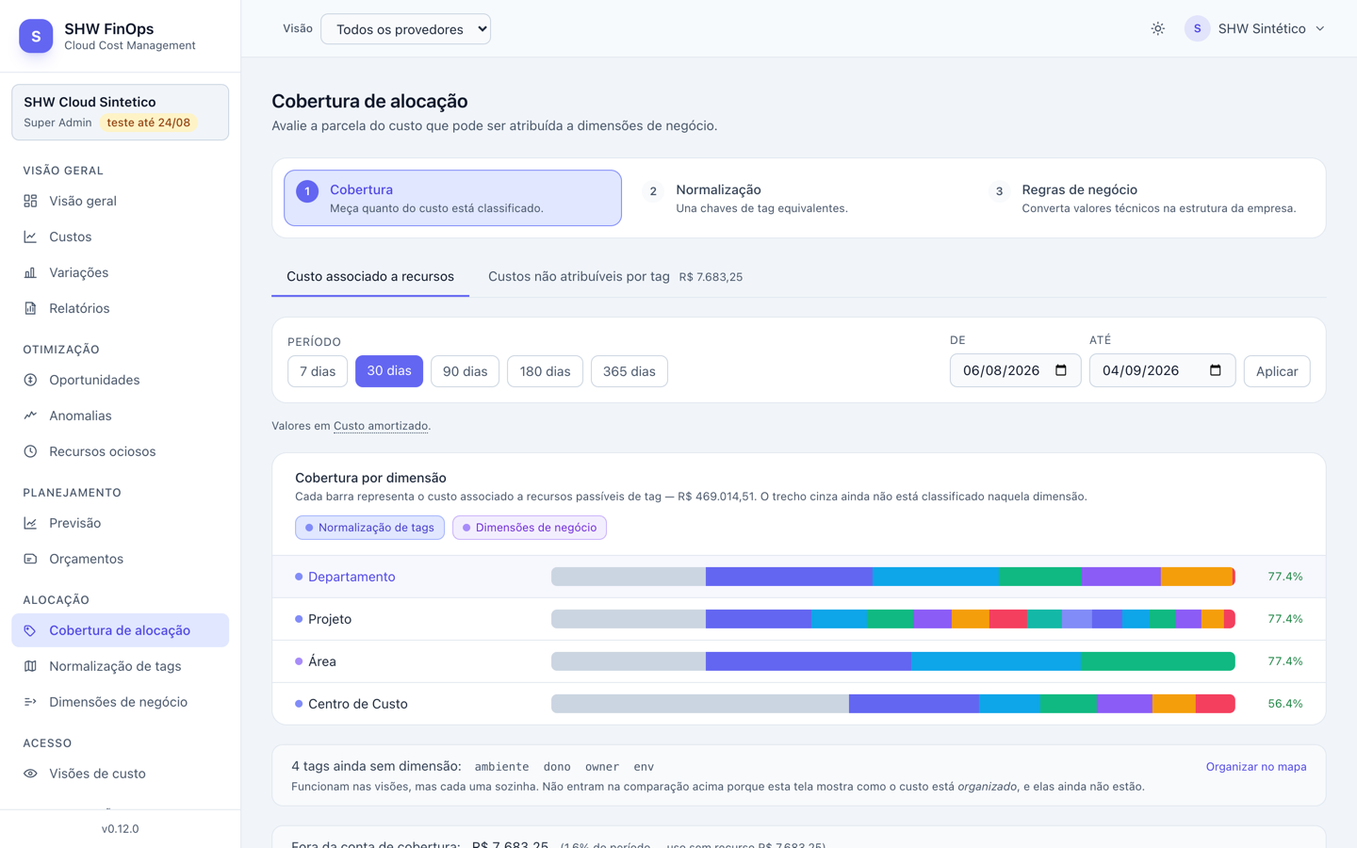Viewport: 1357px width, 848px height.
Task: Select the 7 dias period
Action: (x=318, y=371)
